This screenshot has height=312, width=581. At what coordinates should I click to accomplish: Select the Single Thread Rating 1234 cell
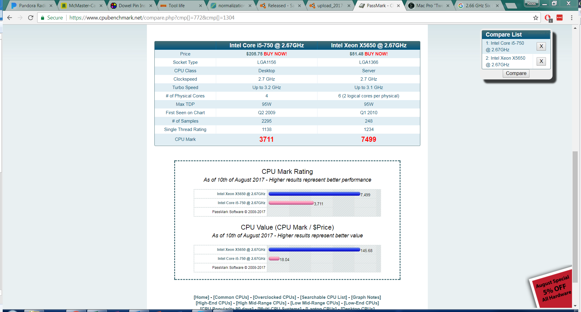pyautogui.click(x=368, y=129)
